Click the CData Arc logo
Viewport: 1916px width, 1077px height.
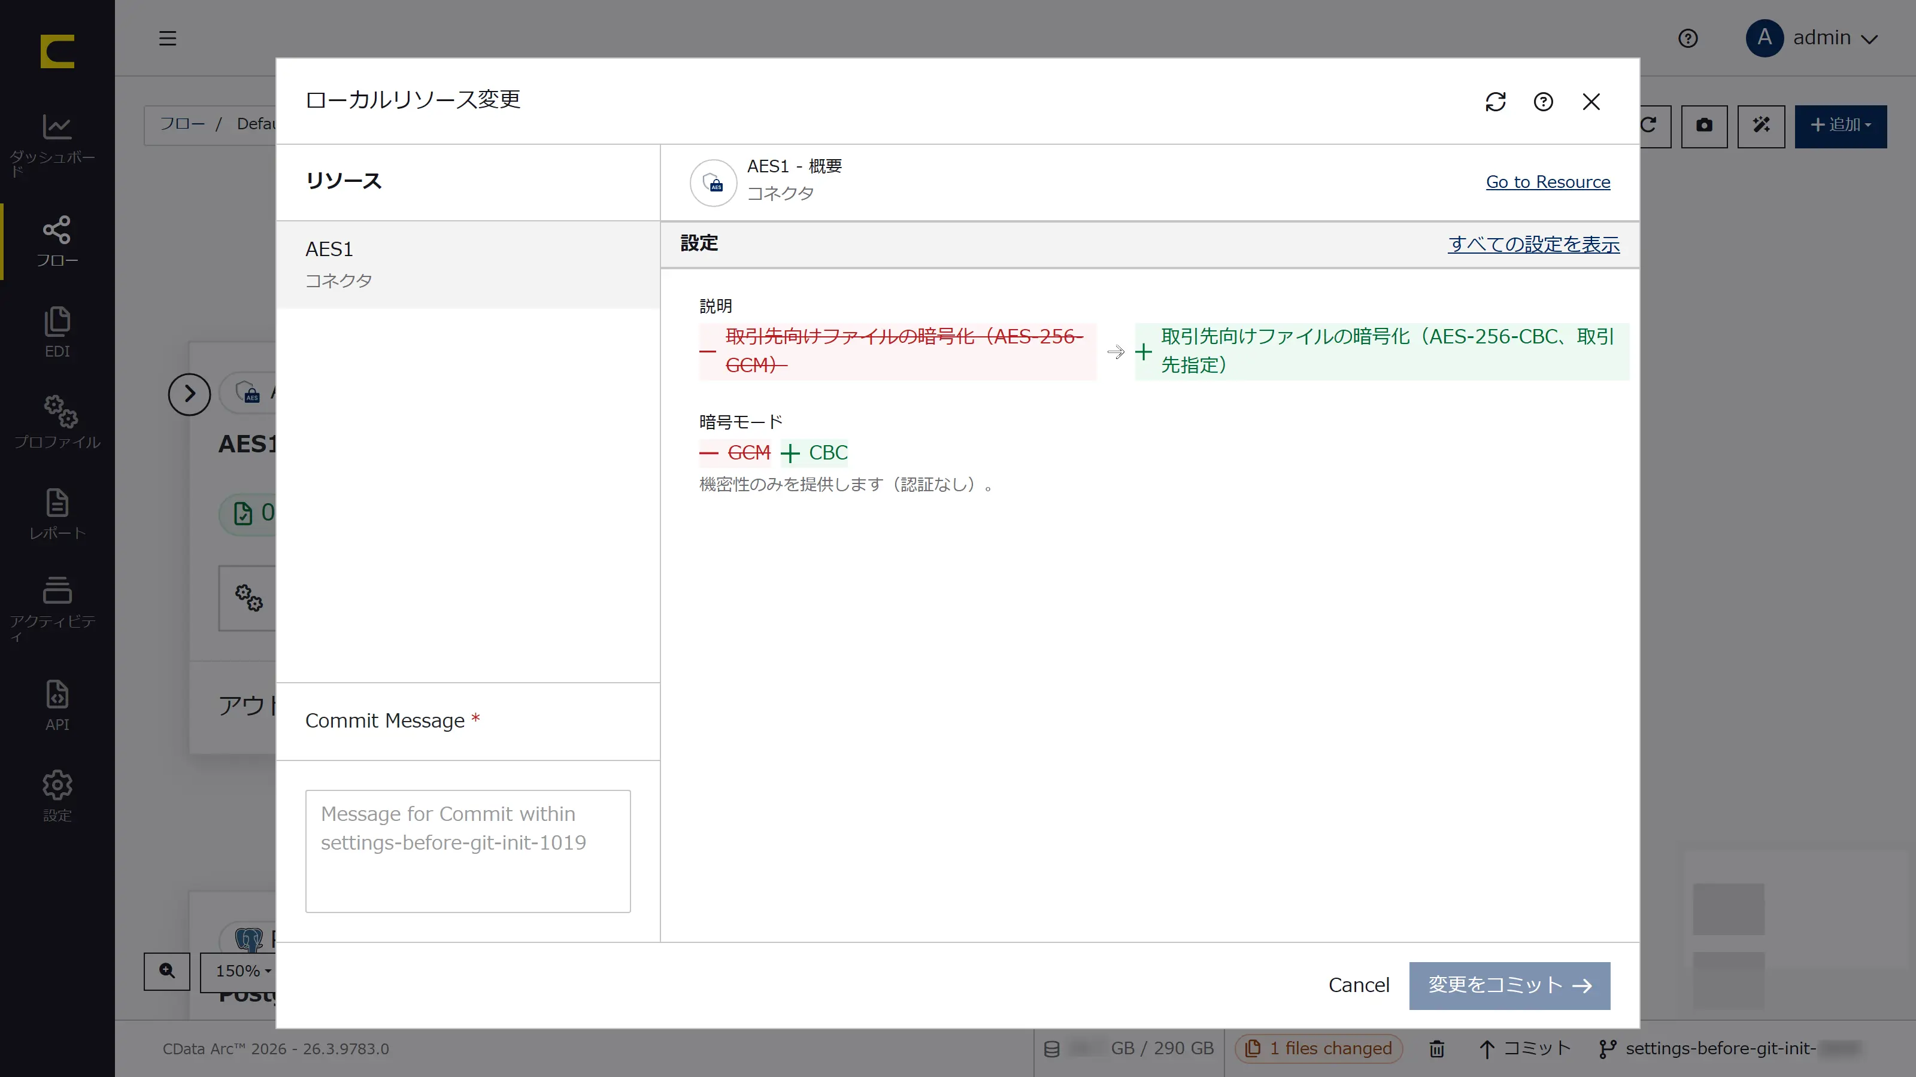[x=57, y=51]
